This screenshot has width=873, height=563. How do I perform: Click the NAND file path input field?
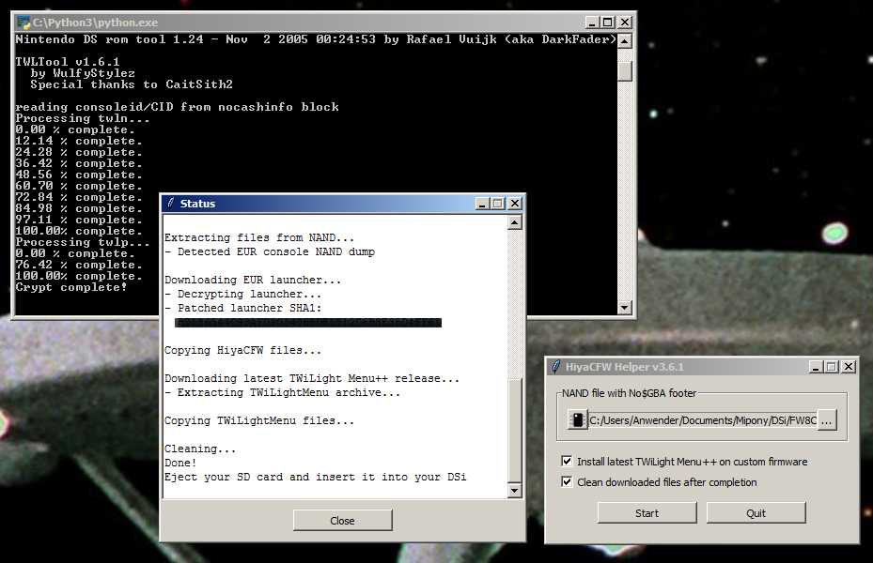click(703, 420)
